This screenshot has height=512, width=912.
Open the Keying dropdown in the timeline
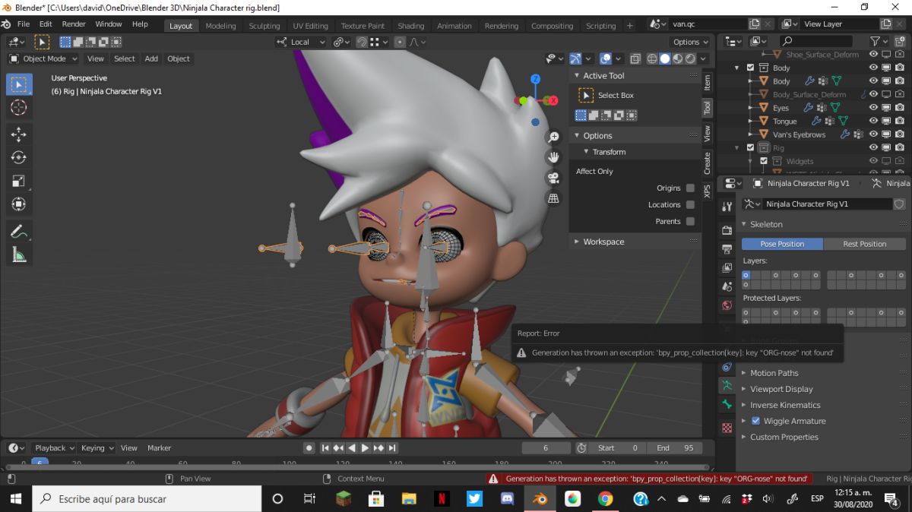97,448
